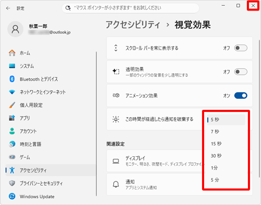261x205 pixels.
Task: Open 個人用設定 page
Action: coord(51,105)
